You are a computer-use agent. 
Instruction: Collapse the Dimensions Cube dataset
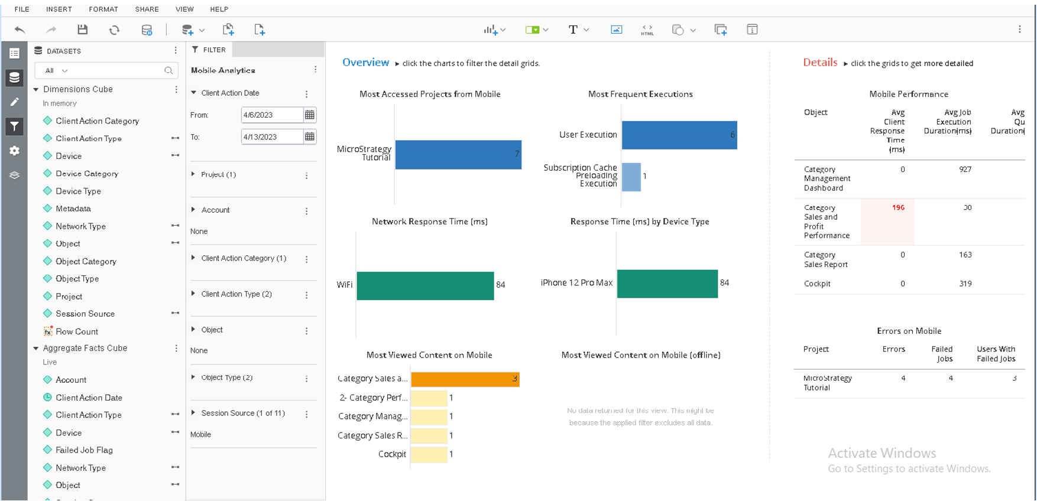[36, 89]
